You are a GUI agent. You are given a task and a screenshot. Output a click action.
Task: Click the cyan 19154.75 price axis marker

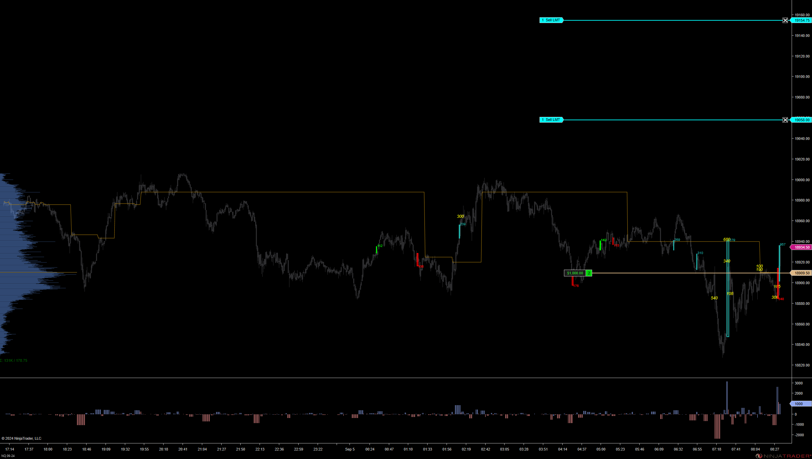coord(801,20)
